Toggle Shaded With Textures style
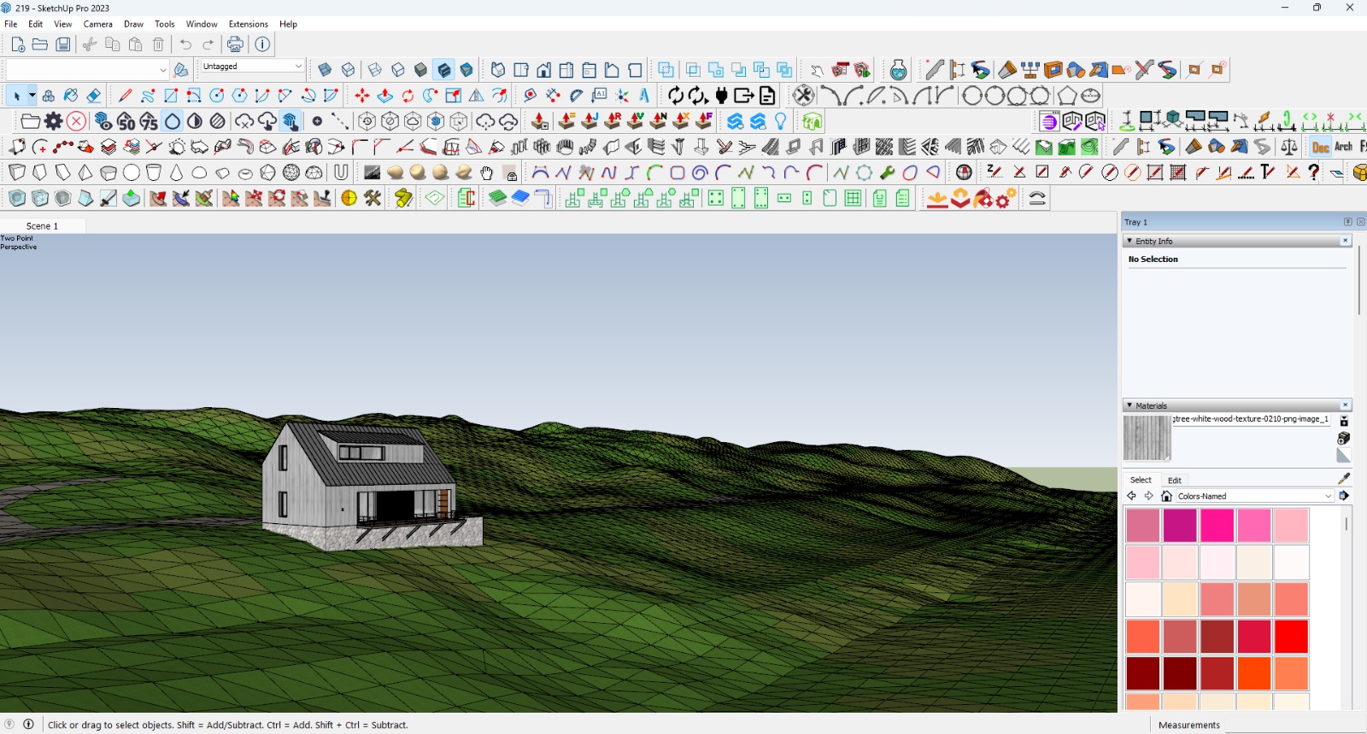Screen dimensions: 1367x734 click(444, 70)
